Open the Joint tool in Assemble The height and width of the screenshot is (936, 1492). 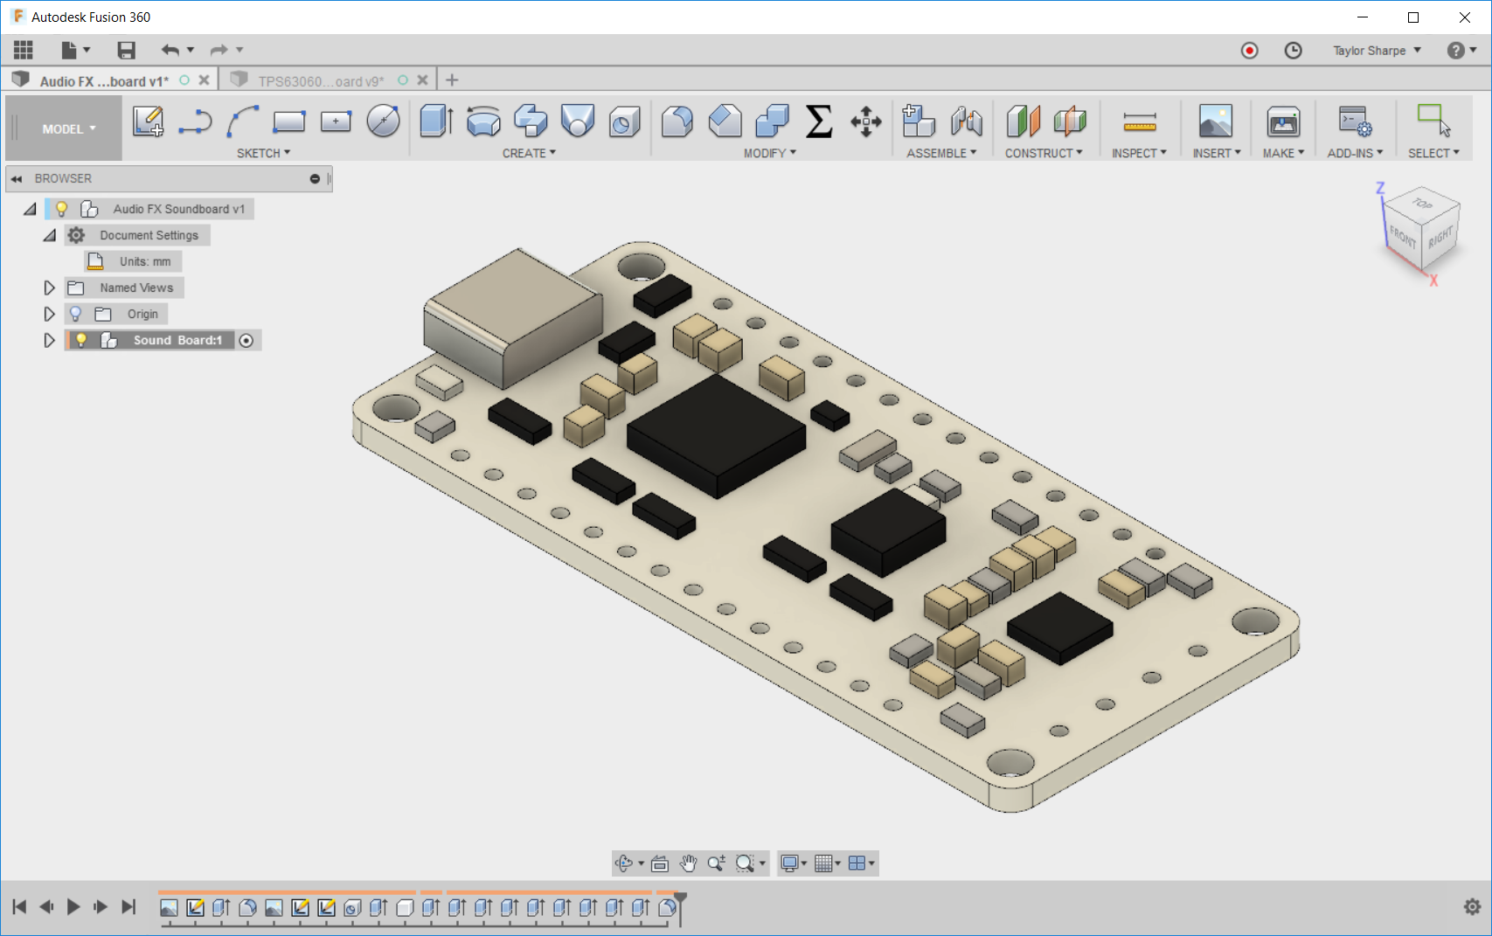[x=964, y=123]
